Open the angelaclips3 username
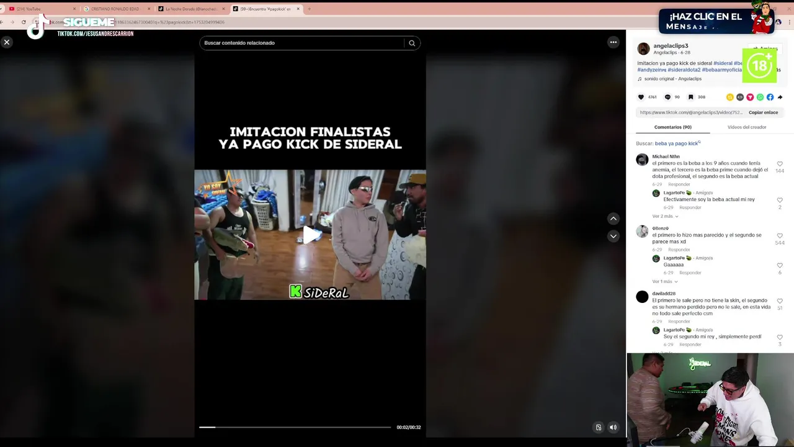 click(671, 46)
